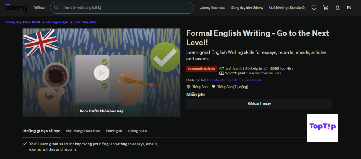The image size is (361, 159).
Task: Click the 4,7 star rating
Action: coord(231,68)
